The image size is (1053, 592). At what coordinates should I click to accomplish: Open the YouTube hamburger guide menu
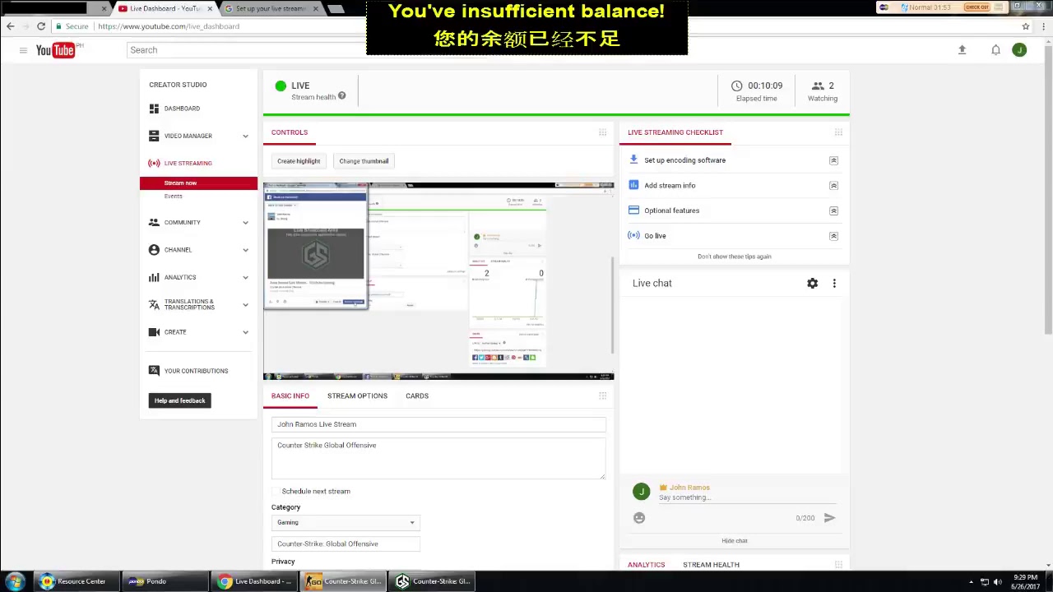23,50
